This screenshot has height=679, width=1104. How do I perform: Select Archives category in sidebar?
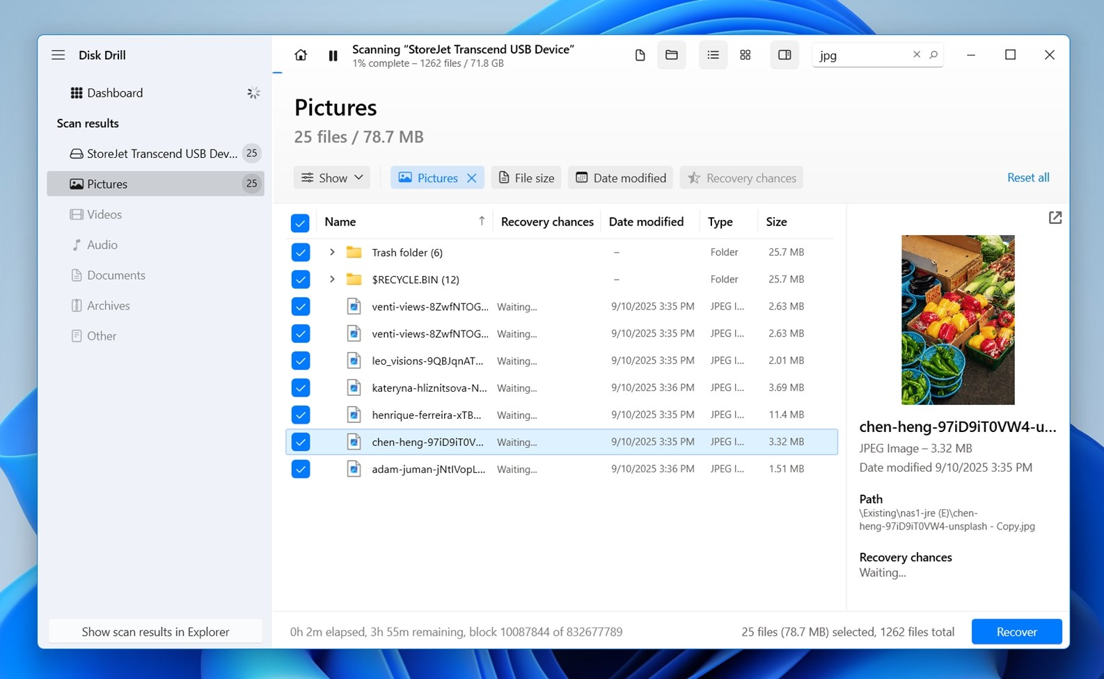click(155, 305)
